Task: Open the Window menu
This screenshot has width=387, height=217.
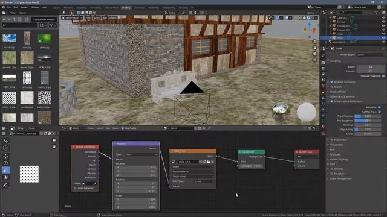Action: (x=34, y=7)
